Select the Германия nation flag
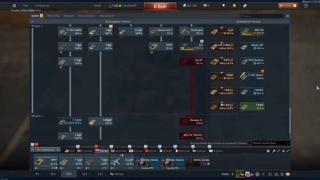Image resolution: width=320 pixels, height=180 pixels. coord(84,151)
